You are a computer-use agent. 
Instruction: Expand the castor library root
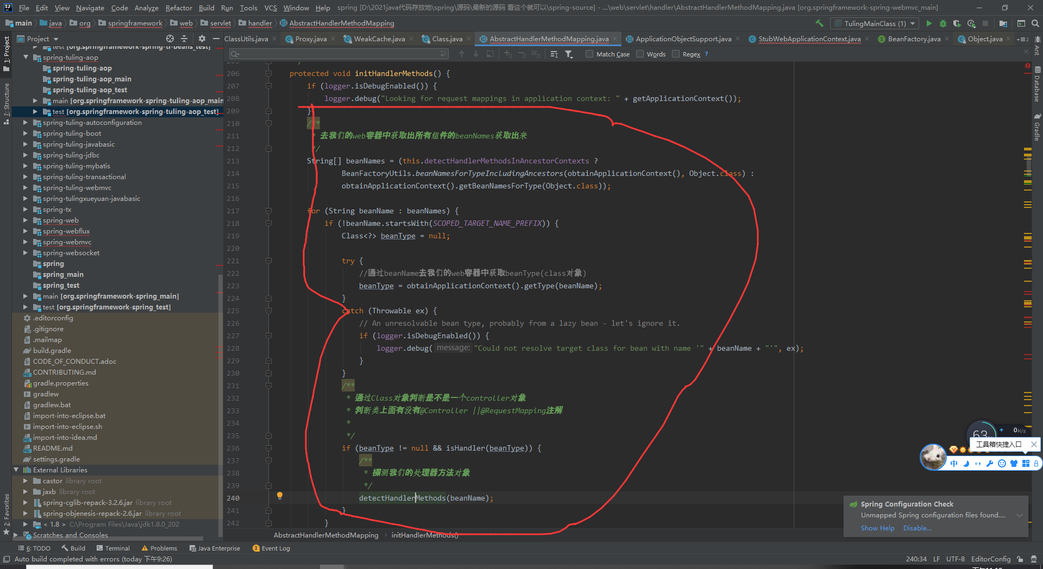[25, 481]
